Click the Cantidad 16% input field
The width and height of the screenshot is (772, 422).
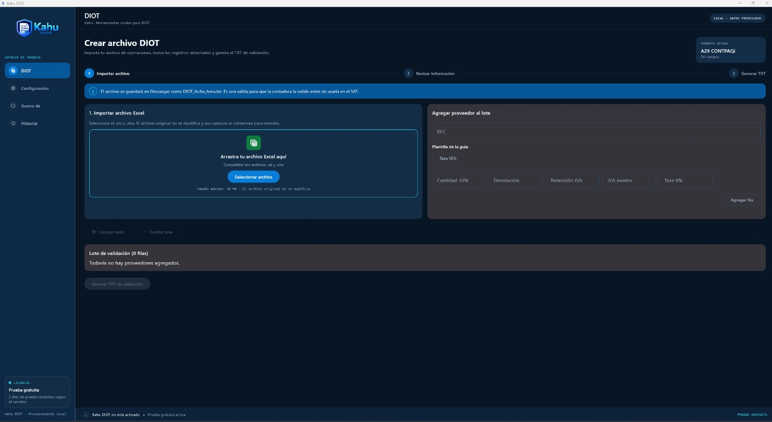point(458,180)
